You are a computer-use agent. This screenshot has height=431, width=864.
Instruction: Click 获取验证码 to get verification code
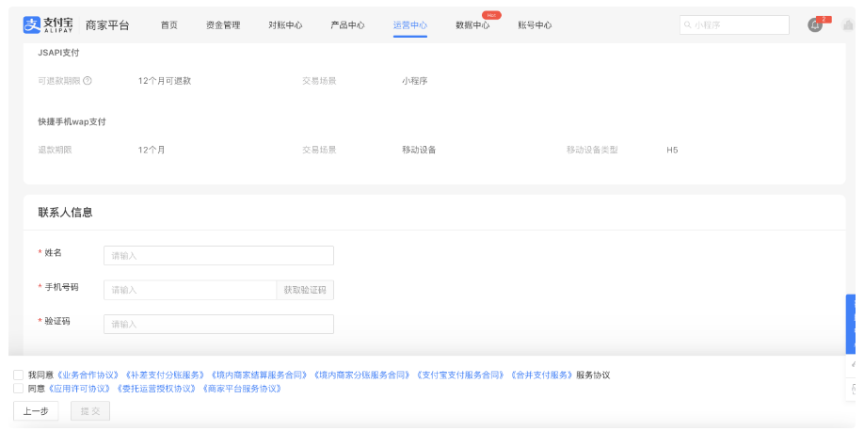(305, 290)
